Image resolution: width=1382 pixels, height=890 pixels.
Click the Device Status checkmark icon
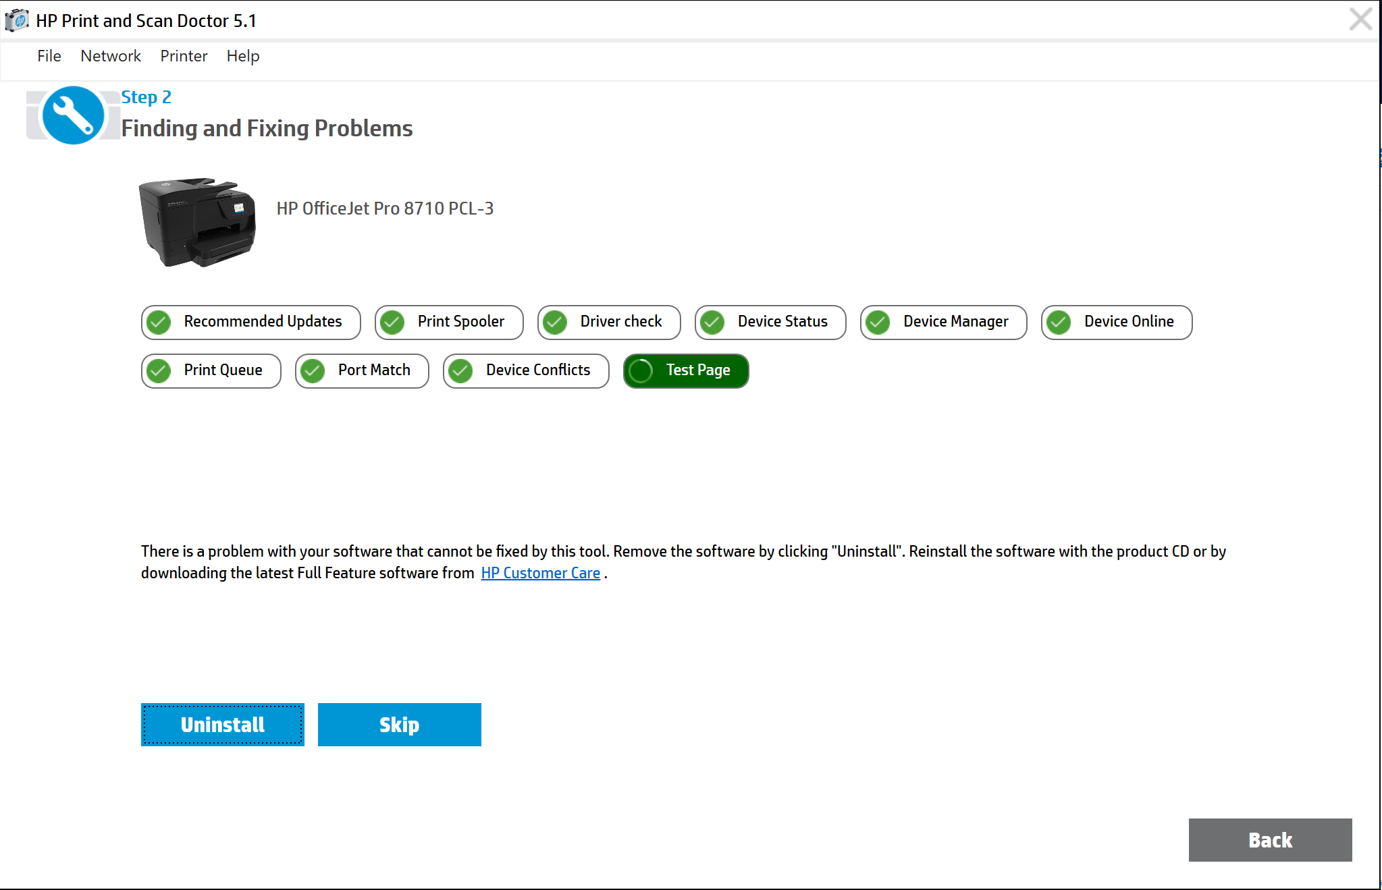click(712, 323)
